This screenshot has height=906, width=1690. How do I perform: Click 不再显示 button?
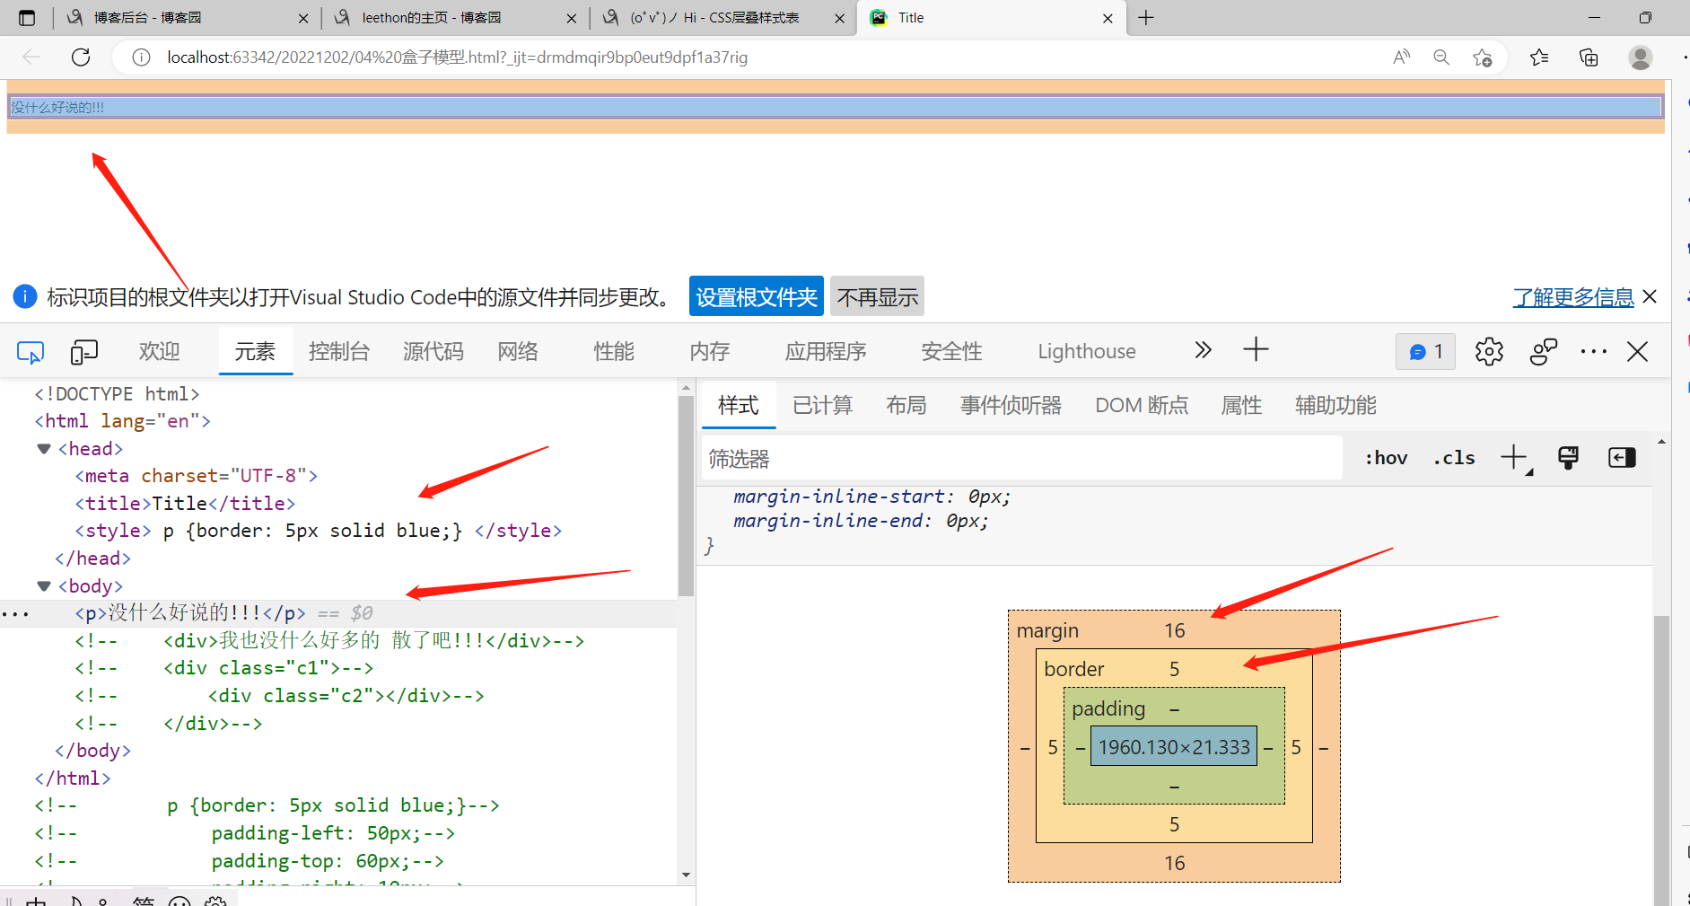click(x=877, y=296)
